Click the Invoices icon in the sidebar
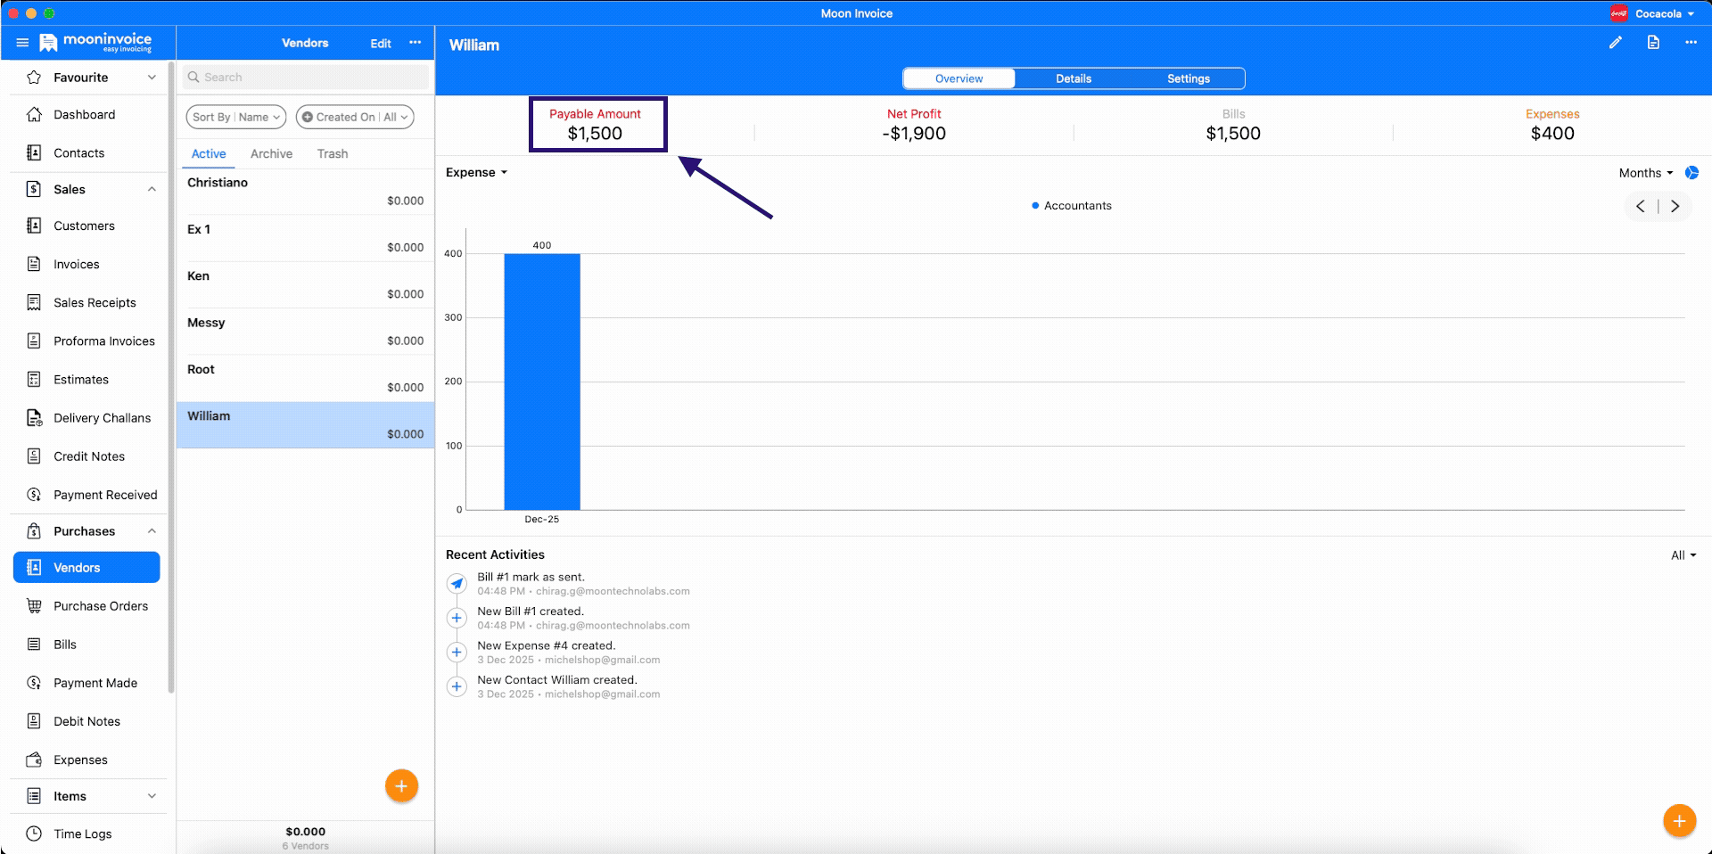This screenshot has width=1712, height=854. [x=34, y=264]
